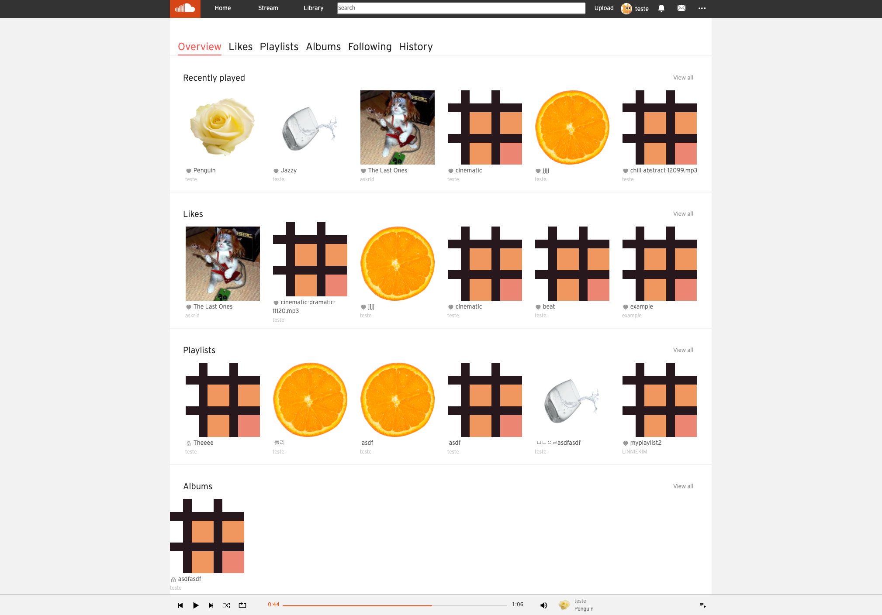The width and height of the screenshot is (882, 615).
Task: Click the playback progress bar
Action: (x=394, y=605)
